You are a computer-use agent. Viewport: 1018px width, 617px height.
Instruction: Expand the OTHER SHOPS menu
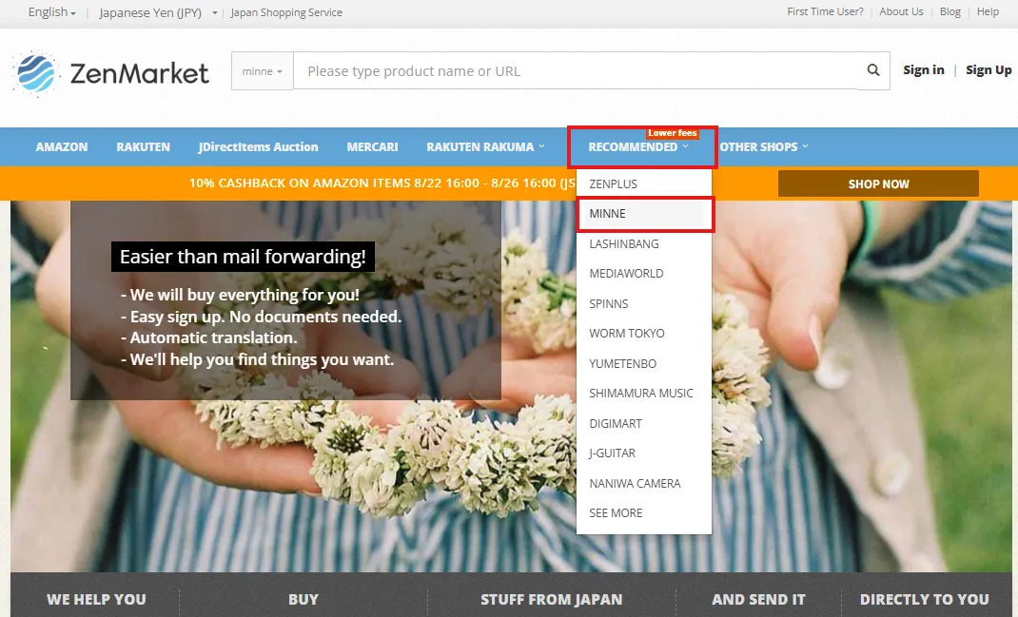tap(763, 146)
